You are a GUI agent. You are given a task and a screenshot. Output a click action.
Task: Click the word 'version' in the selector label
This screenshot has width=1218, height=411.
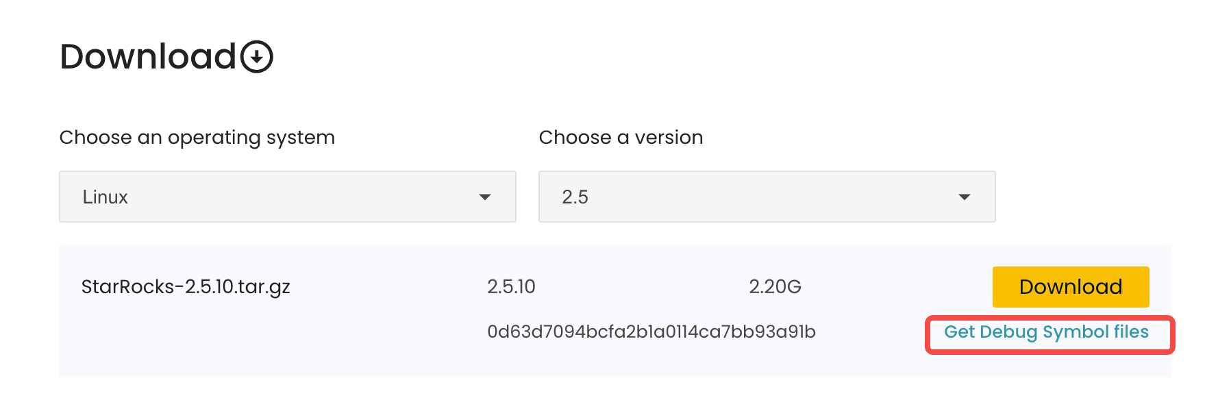[x=669, y=138]
